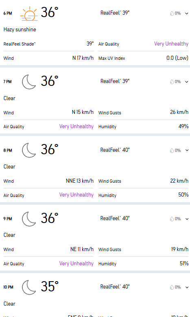The height and width of the screenshot is (317, 190).
Task: Click the moon icon for 10 PM
Action: coord(29,287)
